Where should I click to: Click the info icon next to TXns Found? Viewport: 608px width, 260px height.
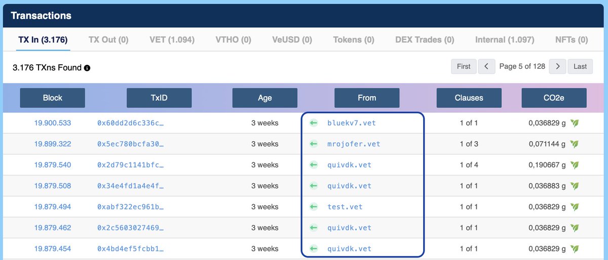coord(87,68)
